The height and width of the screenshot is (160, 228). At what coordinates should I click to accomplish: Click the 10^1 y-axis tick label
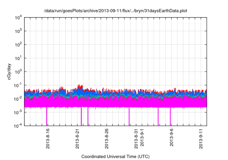point(18,58)
